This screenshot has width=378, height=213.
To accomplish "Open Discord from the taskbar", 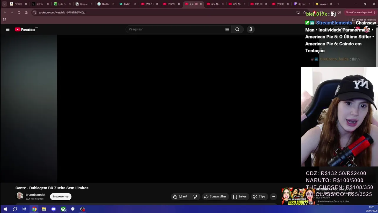I will coord(53,209).
